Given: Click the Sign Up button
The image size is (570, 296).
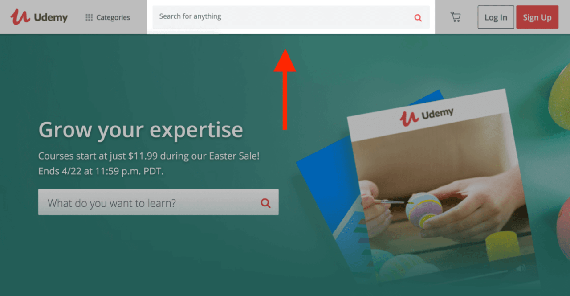Looking at the screenshot, I should point(537,17).
